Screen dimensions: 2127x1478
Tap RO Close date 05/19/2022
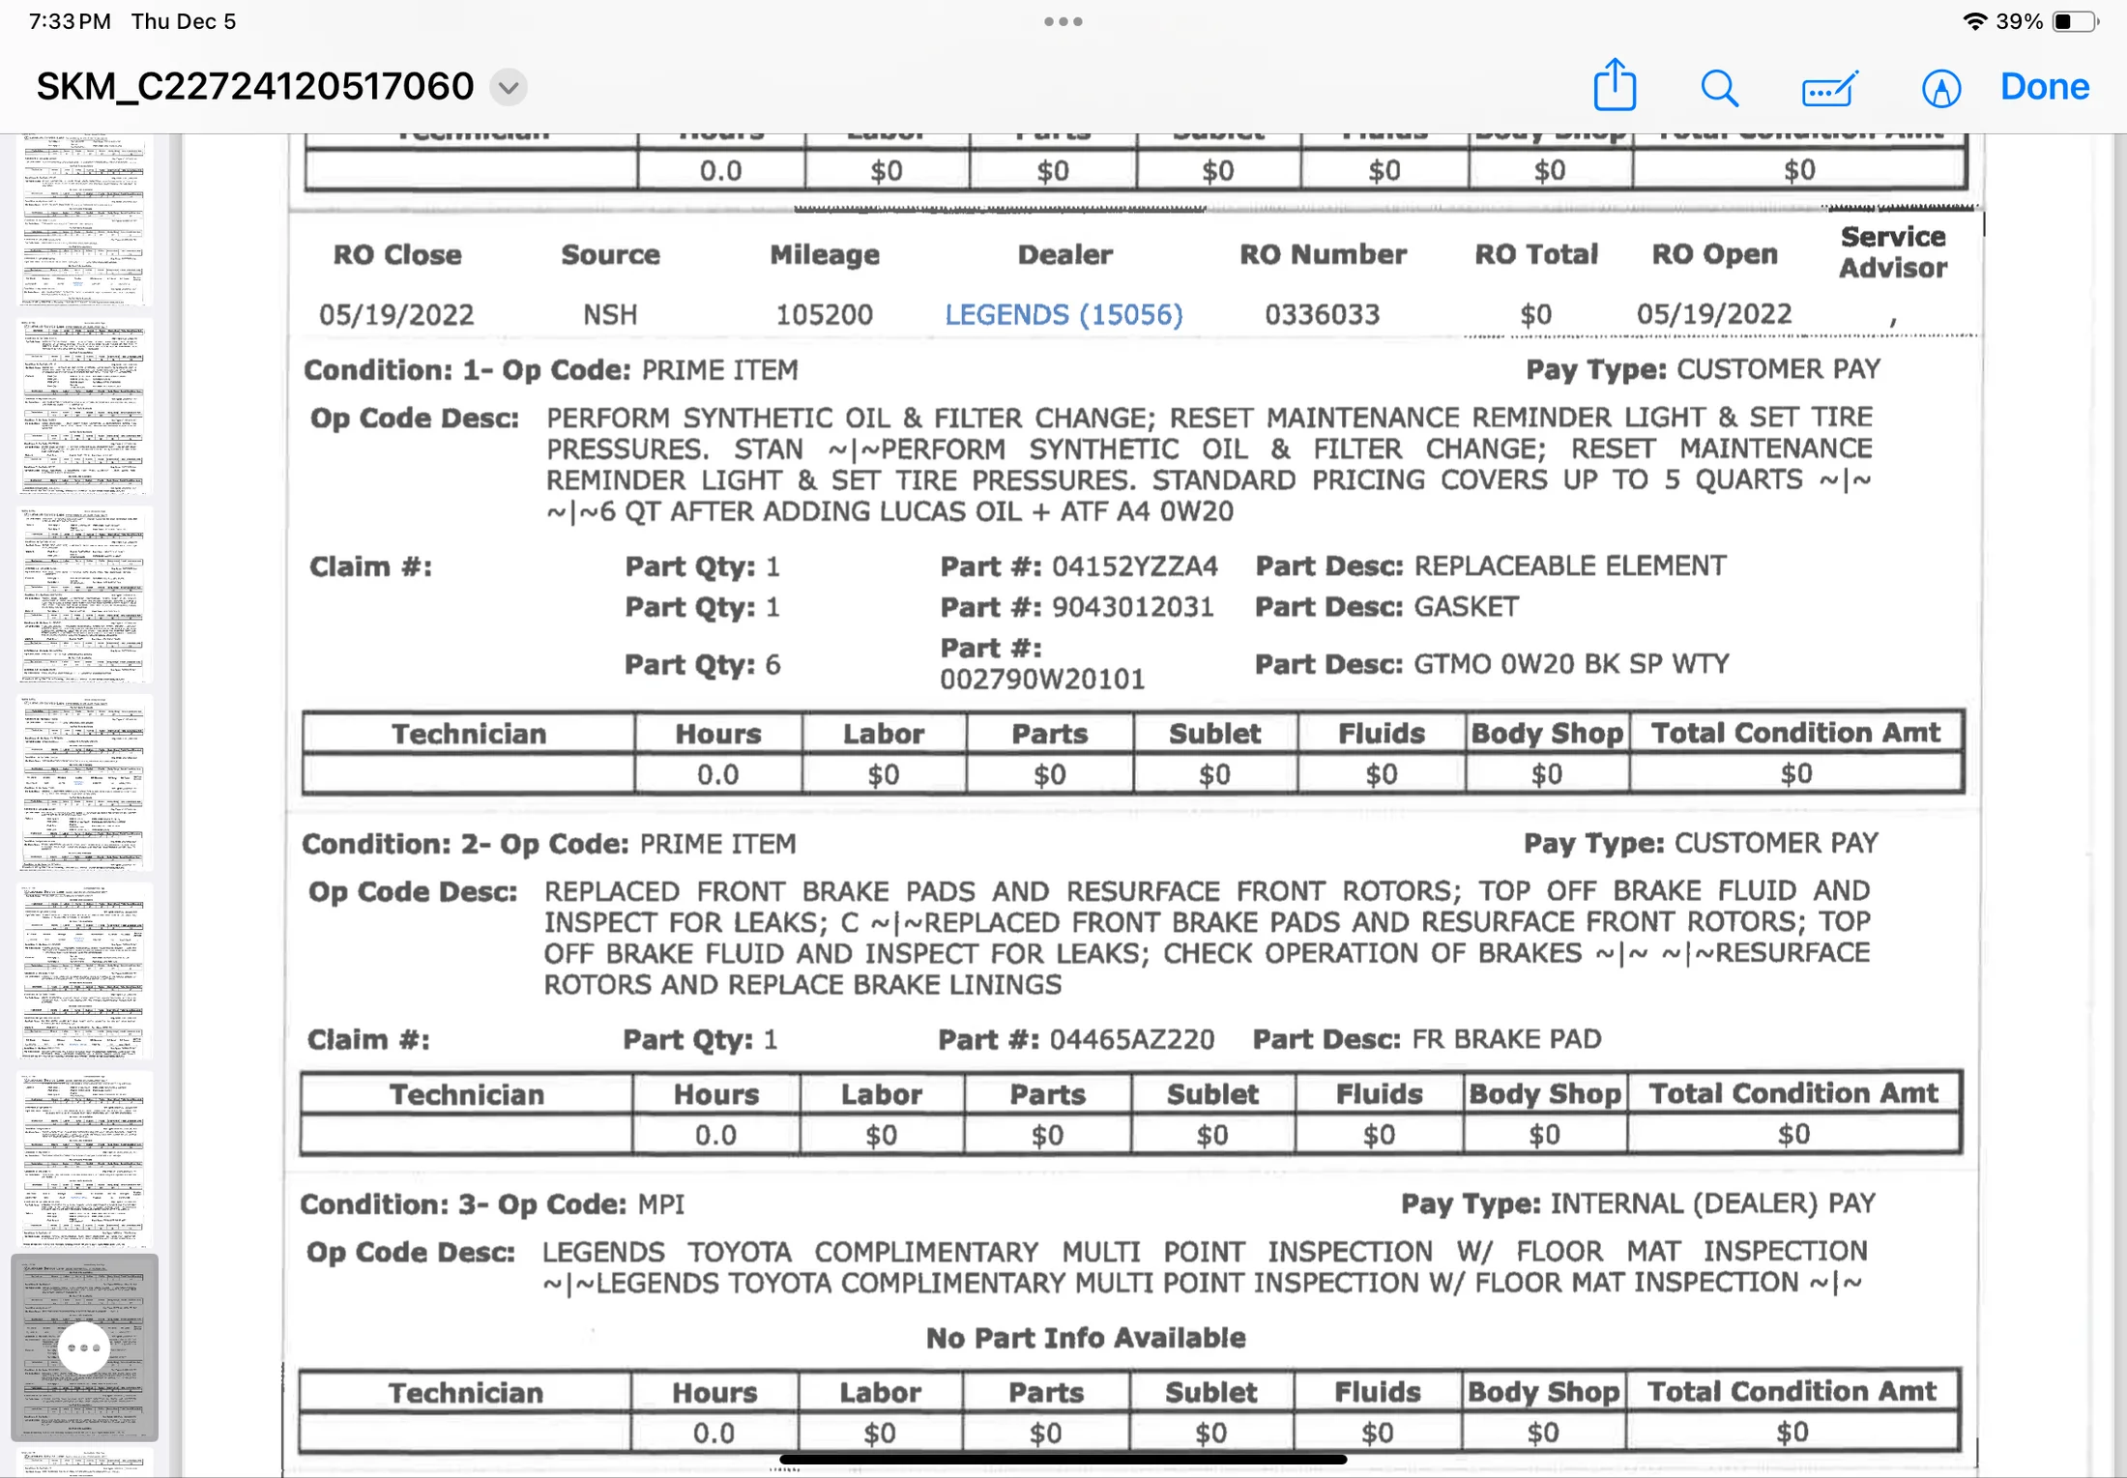click(x=396, y=314)
